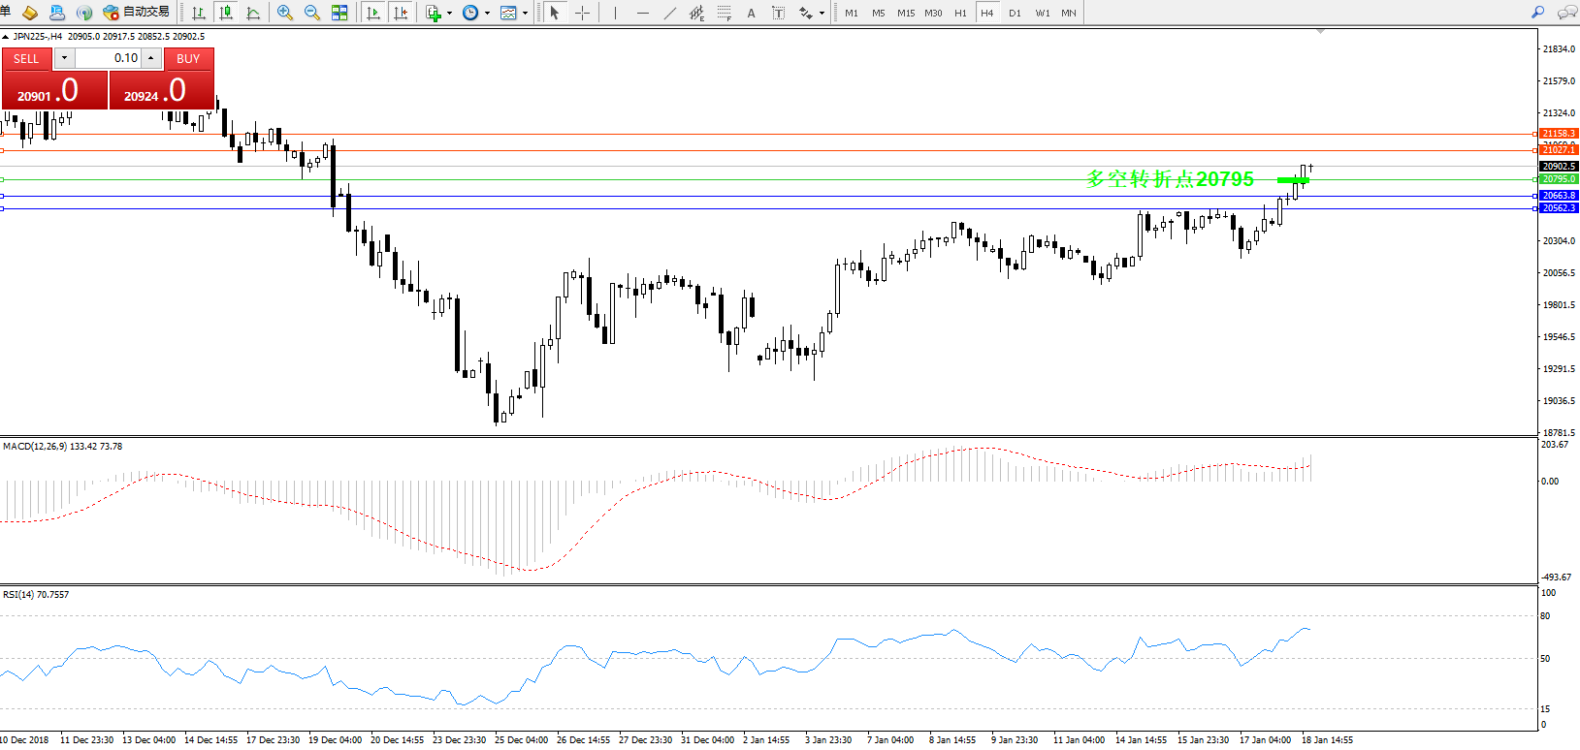Select the Fibonacci retracement tool
Viewport: 1580px width, 750px height.
pos(725,13)
